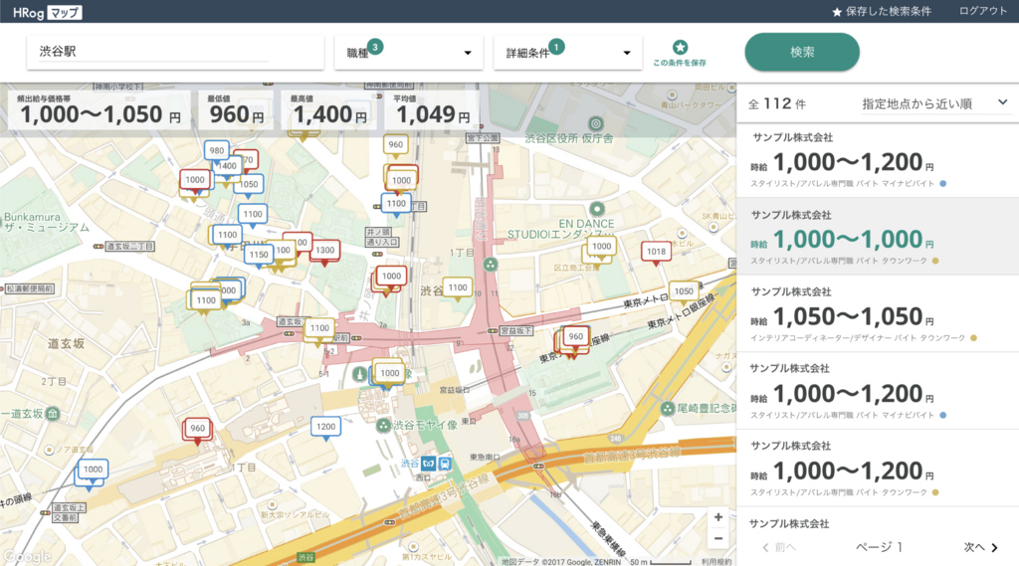This screenshot has width=1019, height=566.
Task: Select the first listing 1,000〜1,200 マイナビバイト
Action: tap(878, 160)
